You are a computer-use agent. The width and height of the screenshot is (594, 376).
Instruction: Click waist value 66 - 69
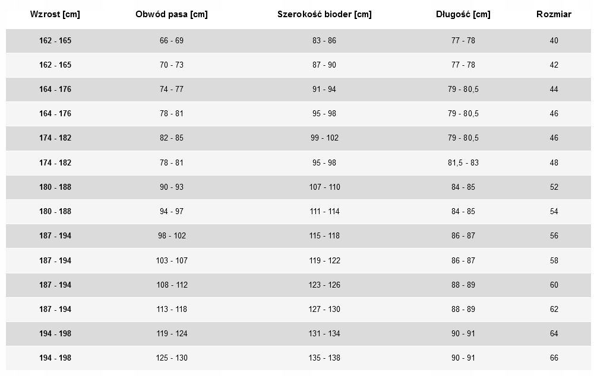[x=172, y=40]
